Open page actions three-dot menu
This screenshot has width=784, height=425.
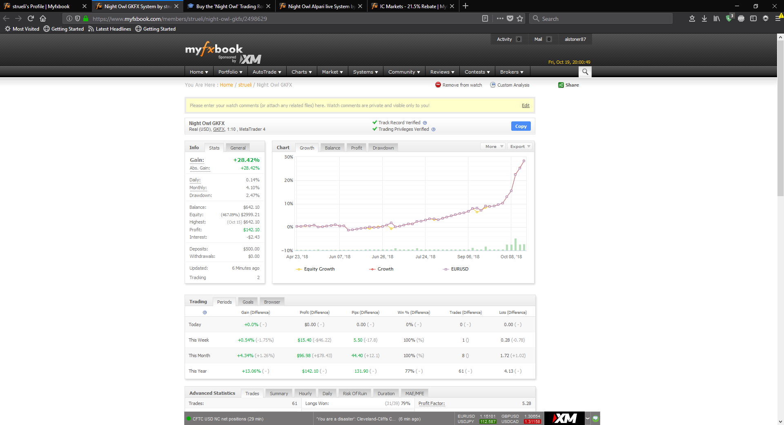coord(500,18)
